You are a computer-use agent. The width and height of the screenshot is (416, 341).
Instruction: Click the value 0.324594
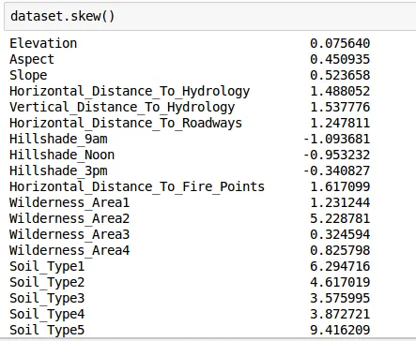pyautogui.click(x=340, y=234)
